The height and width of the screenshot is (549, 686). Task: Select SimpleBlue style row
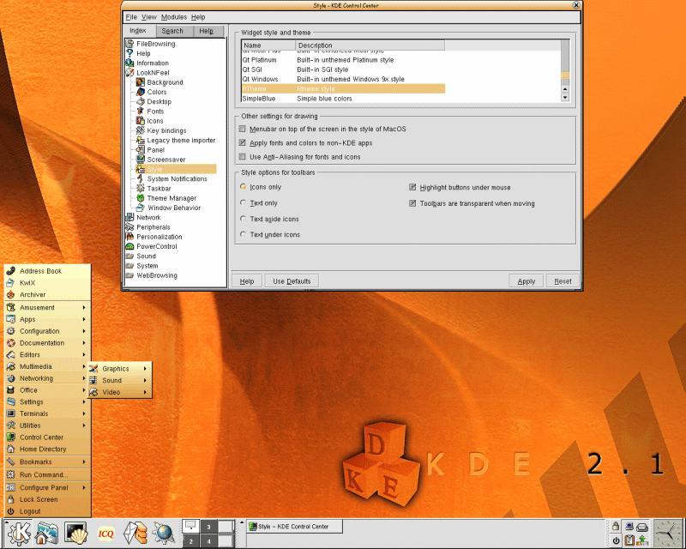point(343,99)
